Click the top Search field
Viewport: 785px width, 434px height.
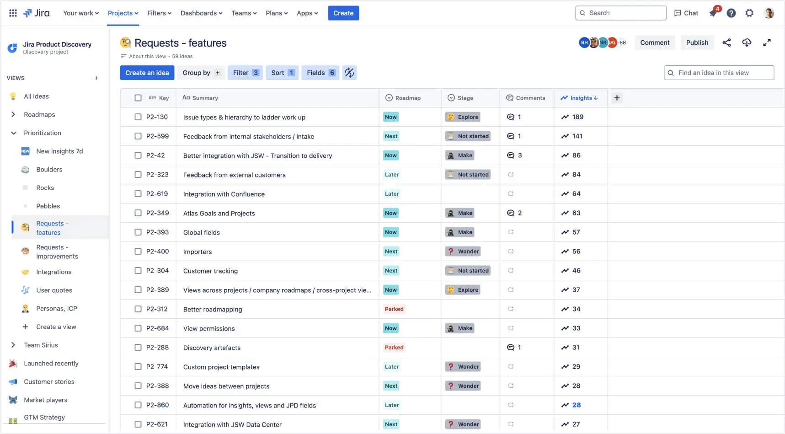coord(621,13)
